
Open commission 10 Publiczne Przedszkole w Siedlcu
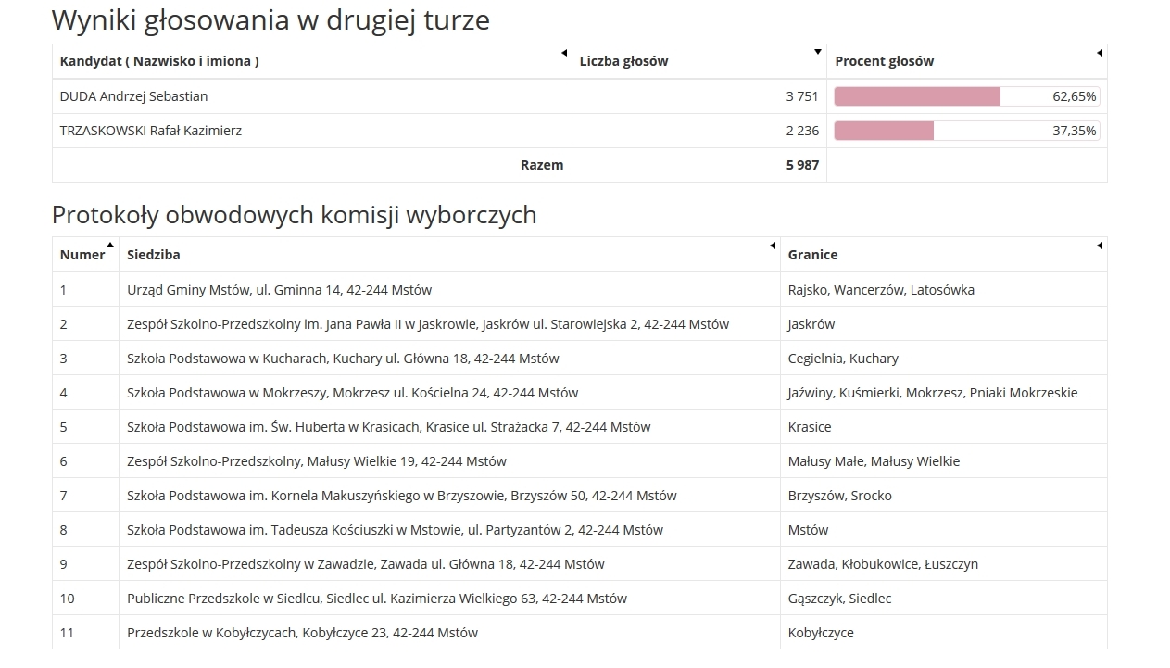pos(377,599)
